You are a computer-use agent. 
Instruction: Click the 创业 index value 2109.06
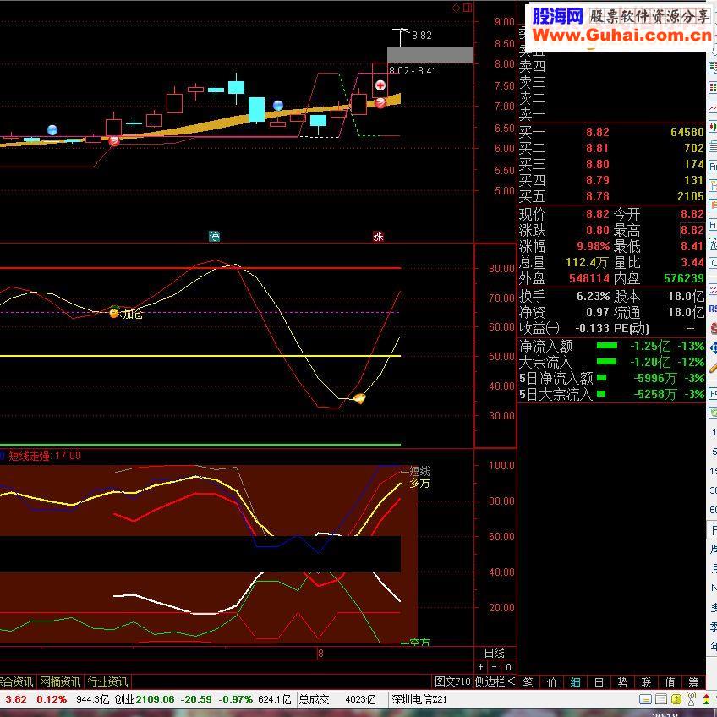[155, 699]
